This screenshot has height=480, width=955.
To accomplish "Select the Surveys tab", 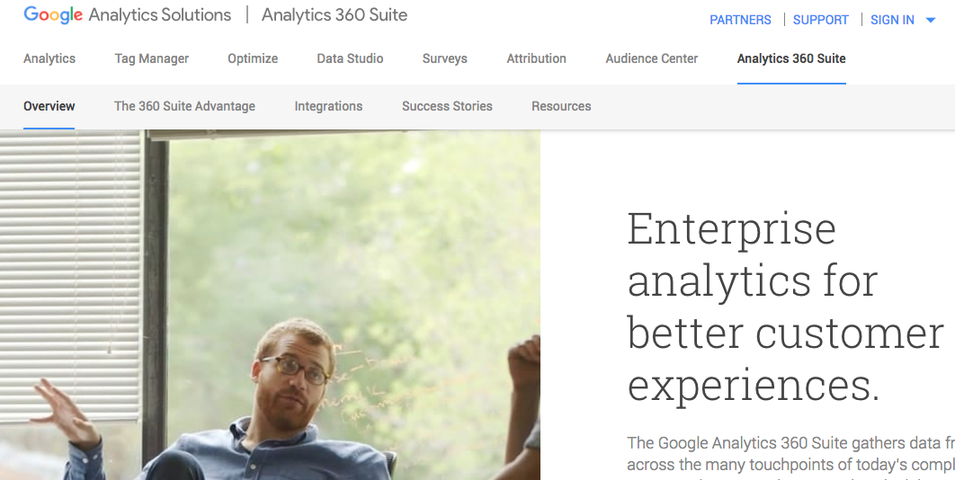I will click(x=444, y=58).
